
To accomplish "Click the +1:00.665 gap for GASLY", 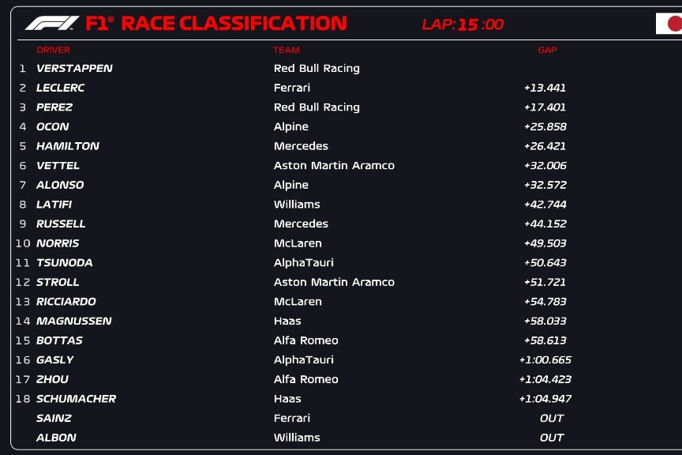I will click(x=545, y=360).
